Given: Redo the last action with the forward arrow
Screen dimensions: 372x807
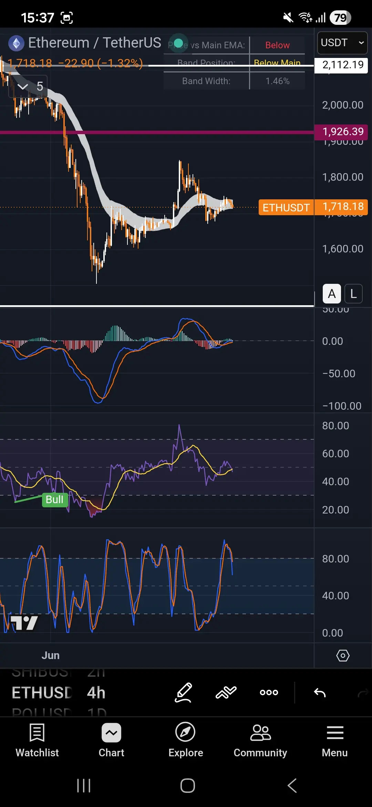Looking at the screenshot, I should coord(363,692).
